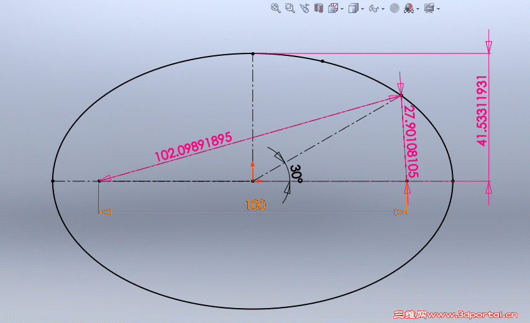This screenshot has width=530, height=323.
Task: Select the isolated point on upper right arc
Action: (x=322, y=61)
